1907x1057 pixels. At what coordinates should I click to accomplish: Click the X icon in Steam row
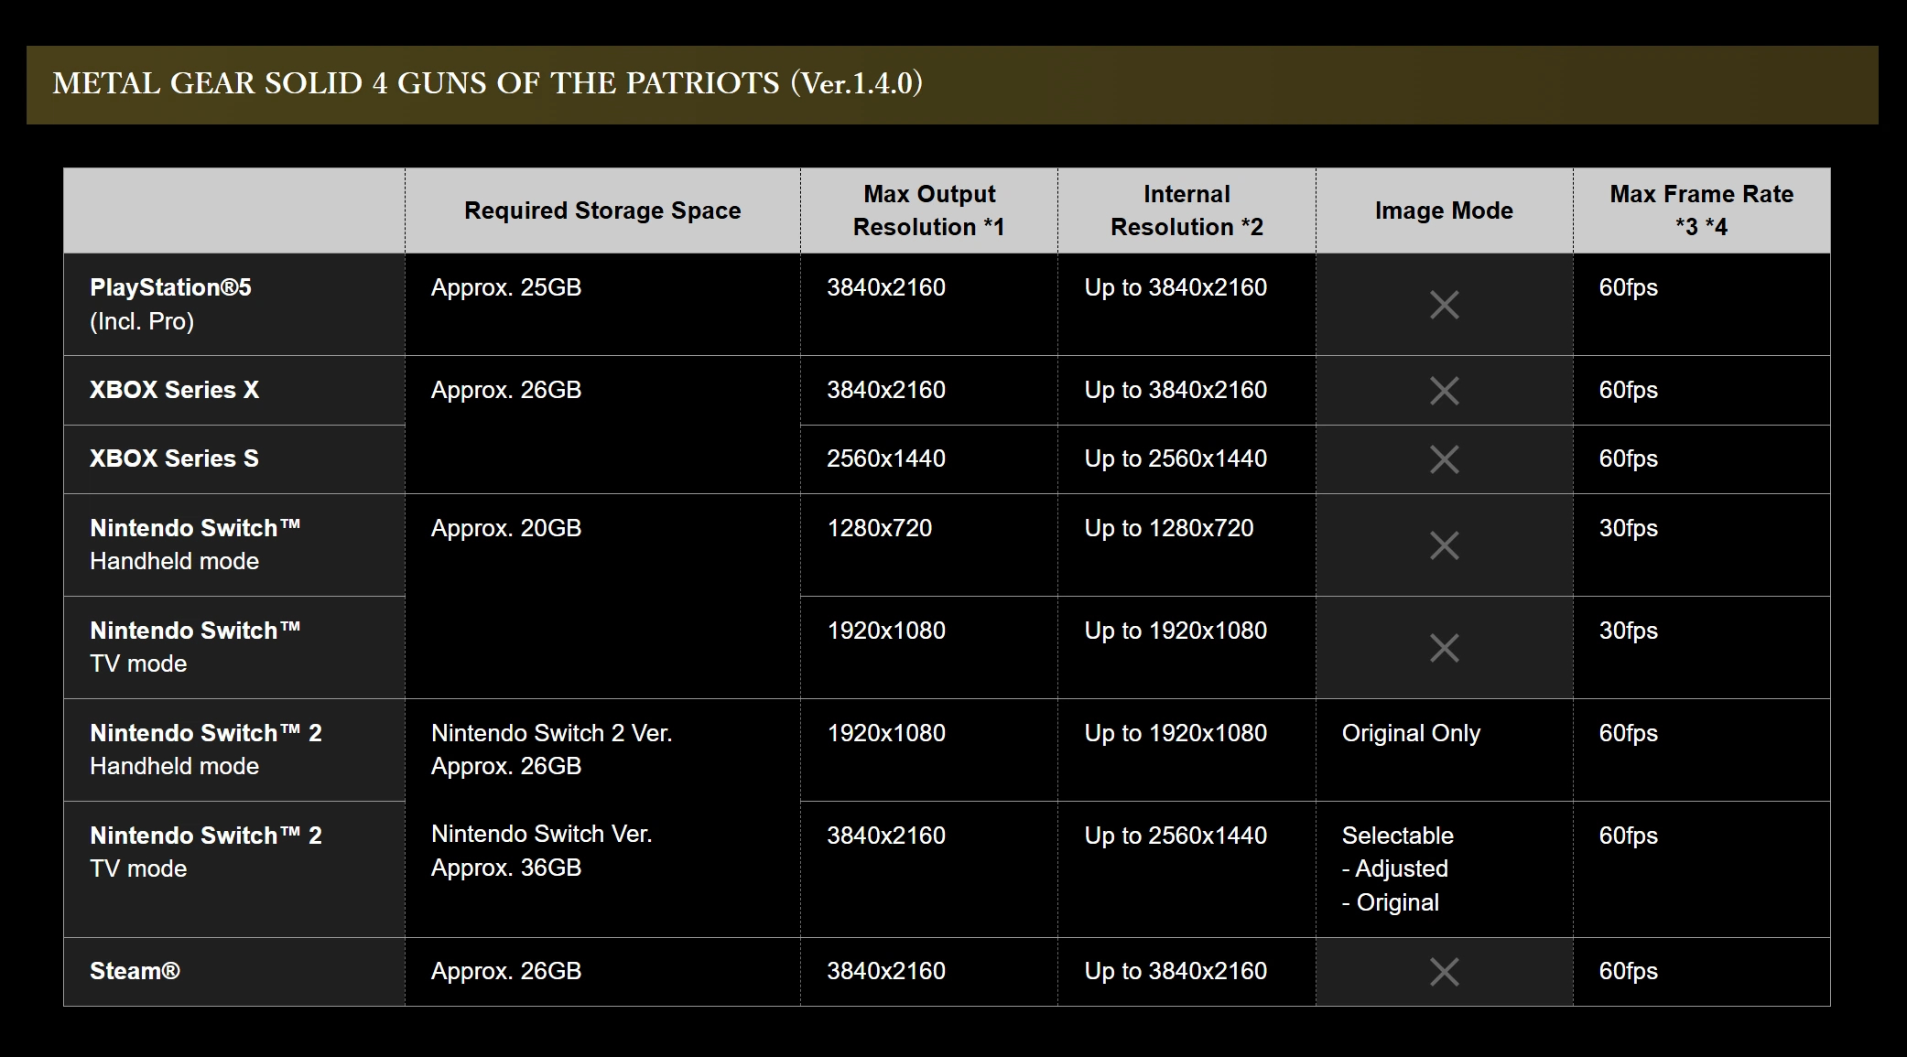point(1444,972)
